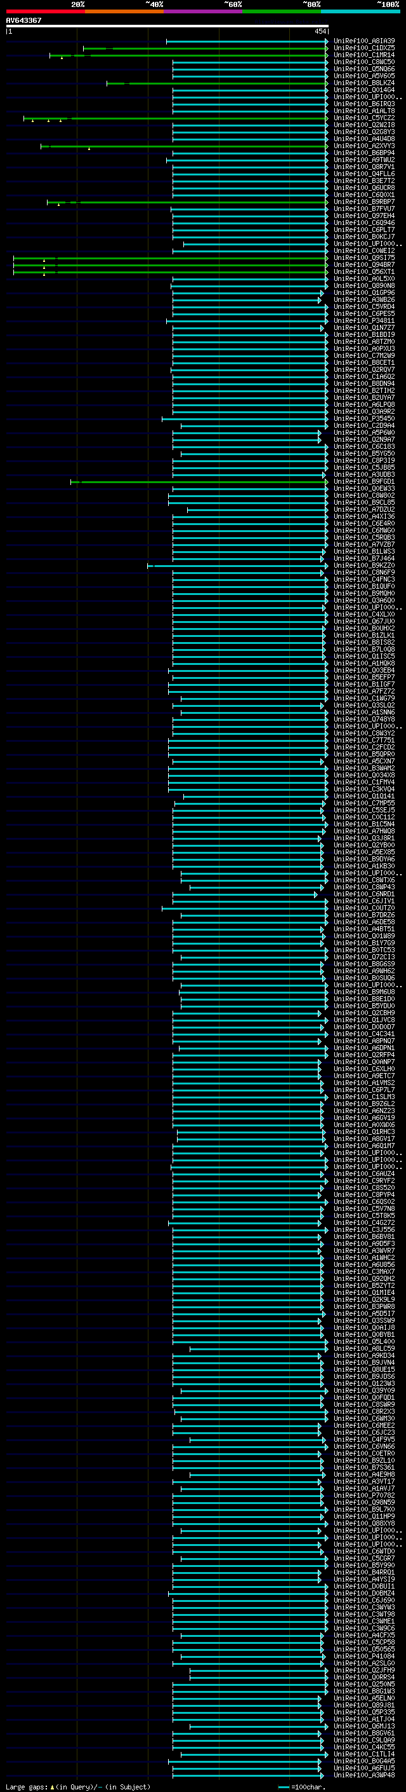406x1792 pixels.
Task: Click the query name AV643367
Action: 23,20
